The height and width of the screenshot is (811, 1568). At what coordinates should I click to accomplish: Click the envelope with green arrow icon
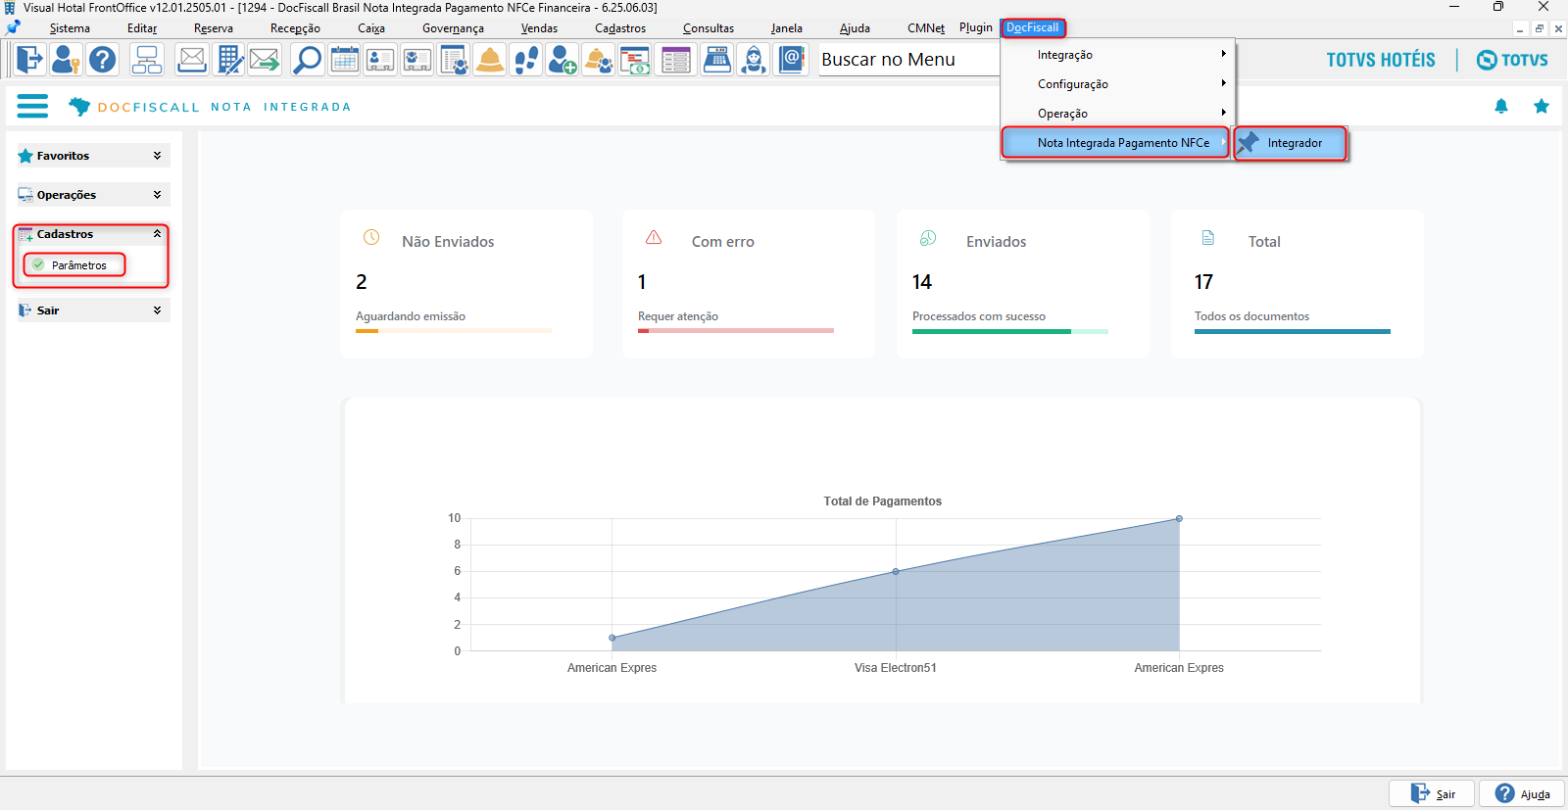[x=265, y=60]
